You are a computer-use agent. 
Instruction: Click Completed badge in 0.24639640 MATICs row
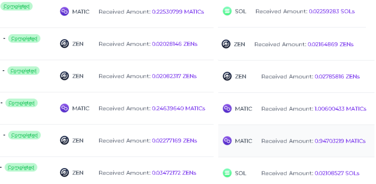(22, 103)
